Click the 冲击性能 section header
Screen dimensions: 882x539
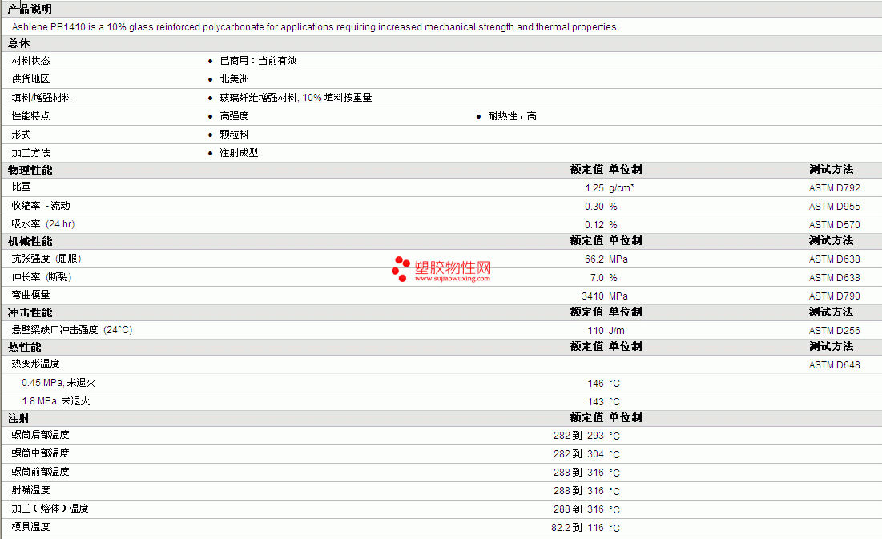[30, 313]
